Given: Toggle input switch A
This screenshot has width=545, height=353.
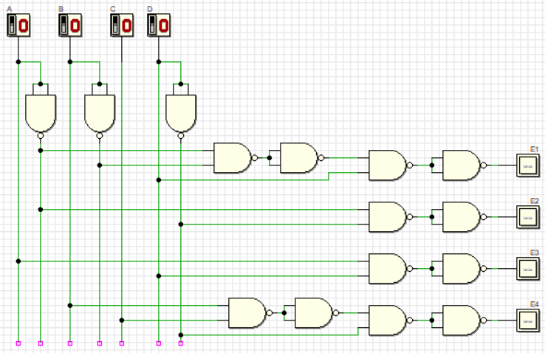Looking at the screenshot, I should [x=17, y=26].
